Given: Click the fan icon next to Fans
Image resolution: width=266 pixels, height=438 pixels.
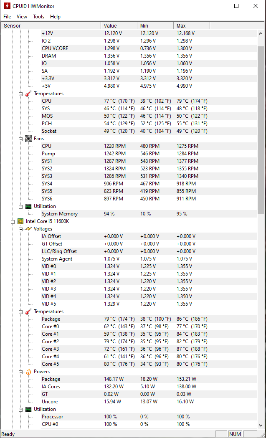Looking at the screenshot, I should point(28,139).
